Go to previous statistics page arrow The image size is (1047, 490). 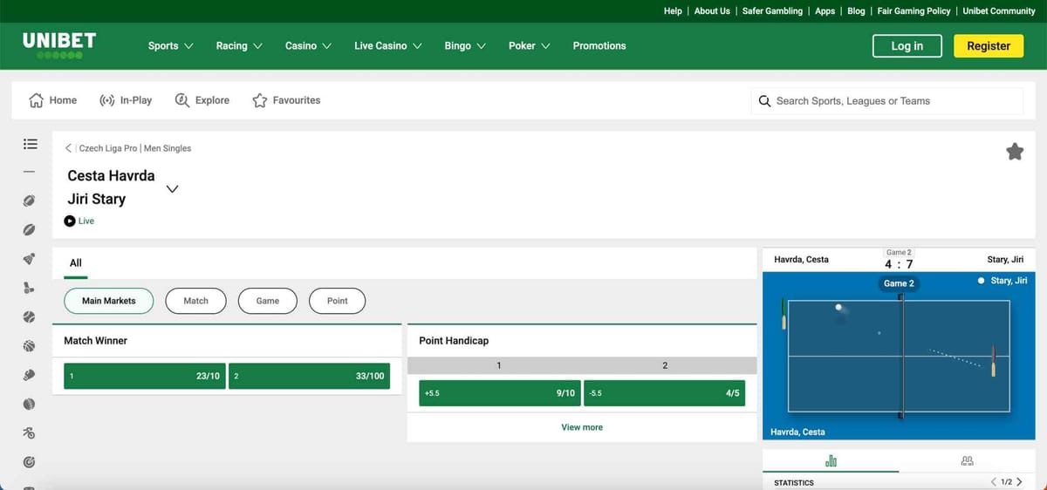[x=994, y=482]
